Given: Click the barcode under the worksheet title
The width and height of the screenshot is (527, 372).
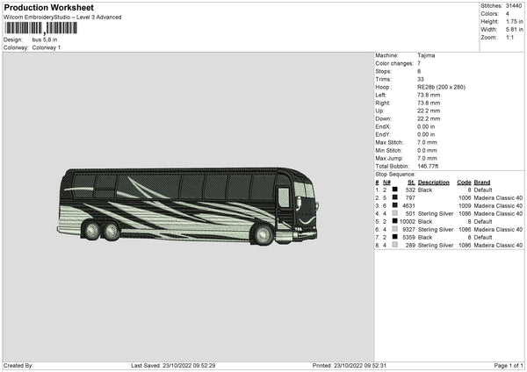Looking at the screenshot, I should coord(40,28).
